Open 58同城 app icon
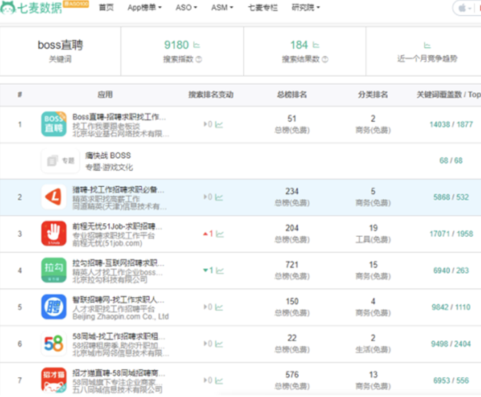Viewport: 481px width, 397px height. [53, 344]
